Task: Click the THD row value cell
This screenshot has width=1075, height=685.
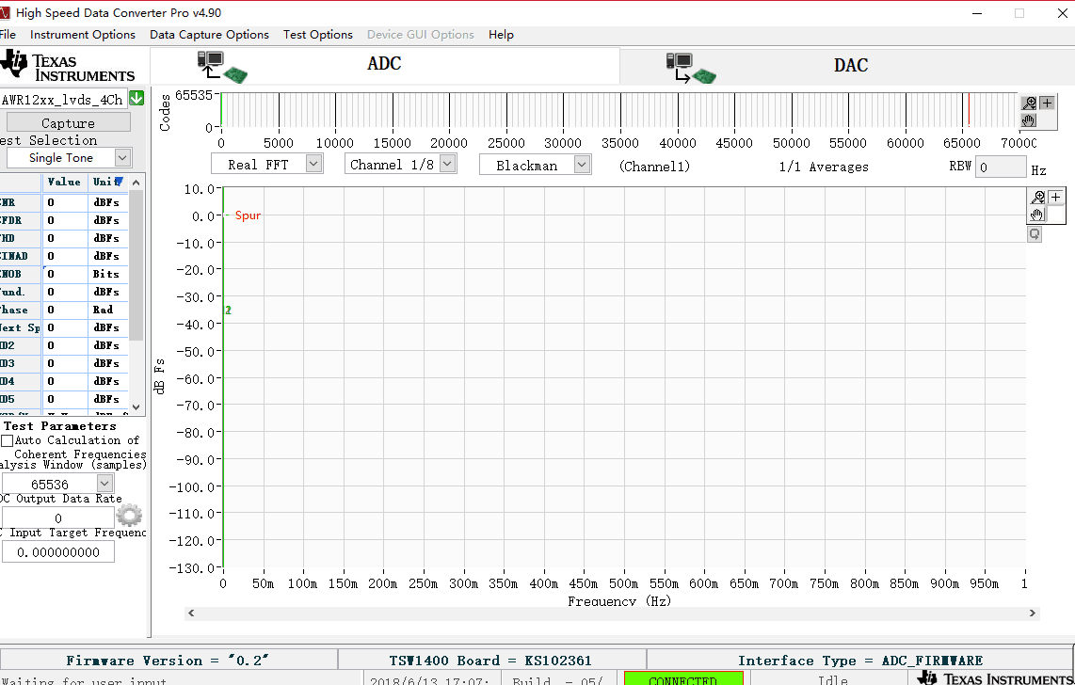Action: click(x=65, y=238)
